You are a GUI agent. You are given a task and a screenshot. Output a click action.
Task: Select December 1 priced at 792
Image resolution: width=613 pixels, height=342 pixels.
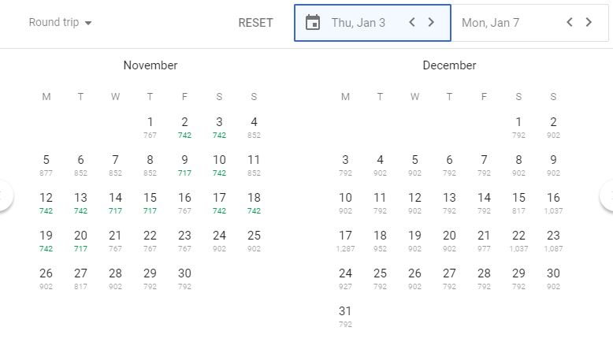(518, 126)
